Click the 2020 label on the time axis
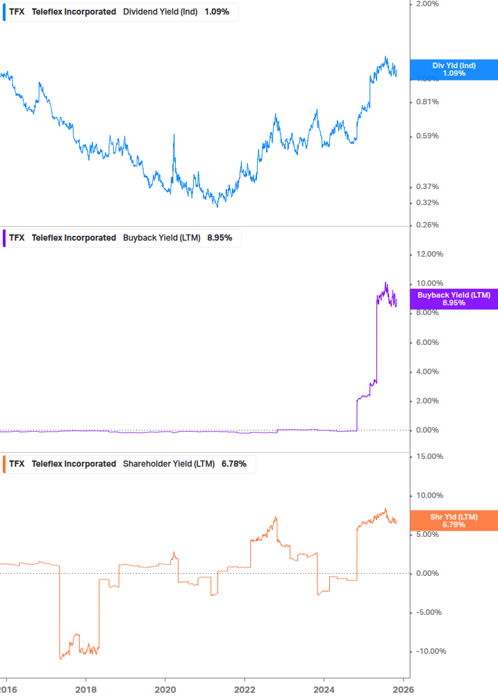The width and height of the screenshot is (498, 699). (x=165, y=690)
